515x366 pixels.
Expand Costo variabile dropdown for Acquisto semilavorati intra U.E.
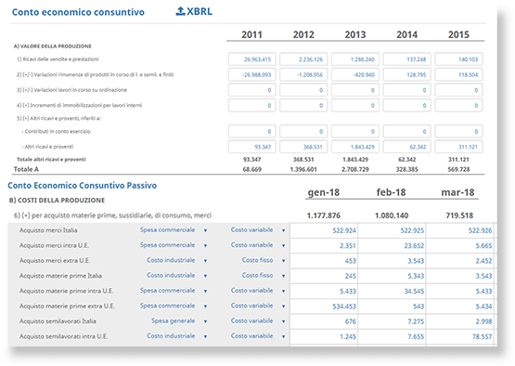[x=258, y=336]
